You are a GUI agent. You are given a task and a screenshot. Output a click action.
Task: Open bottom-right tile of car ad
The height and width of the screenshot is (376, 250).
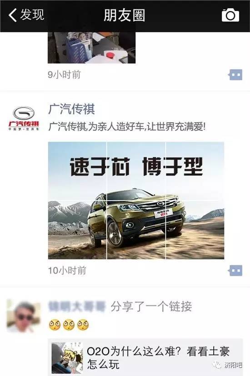click(195, 230)
